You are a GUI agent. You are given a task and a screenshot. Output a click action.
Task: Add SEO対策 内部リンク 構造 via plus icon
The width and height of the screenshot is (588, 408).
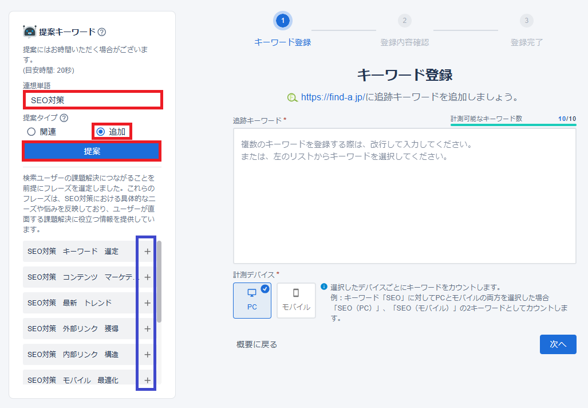(147, 355)
